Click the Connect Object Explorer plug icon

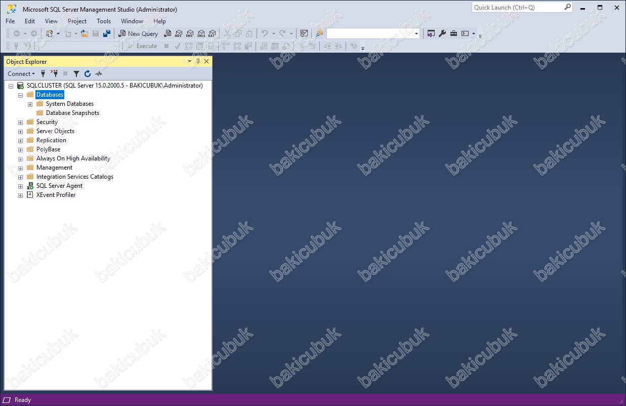(x=43, y=73)
